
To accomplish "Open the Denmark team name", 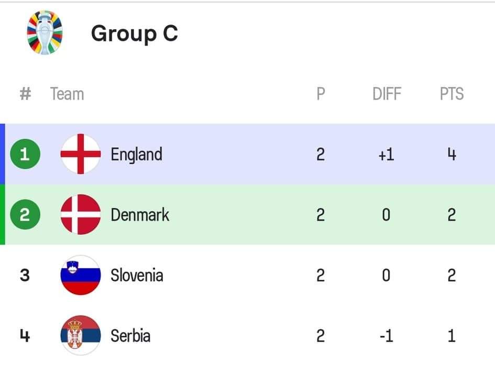I will pyautogui.click(x=140, y=214).
